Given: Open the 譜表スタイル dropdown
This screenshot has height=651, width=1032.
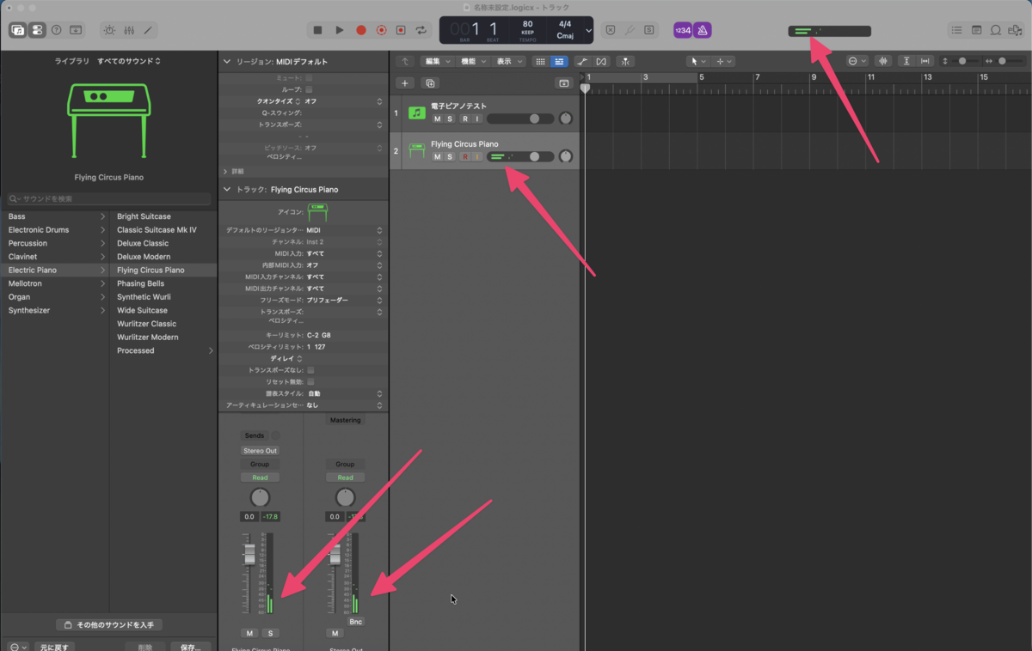Looking at the screenshot, I should (x=344, y=393).
